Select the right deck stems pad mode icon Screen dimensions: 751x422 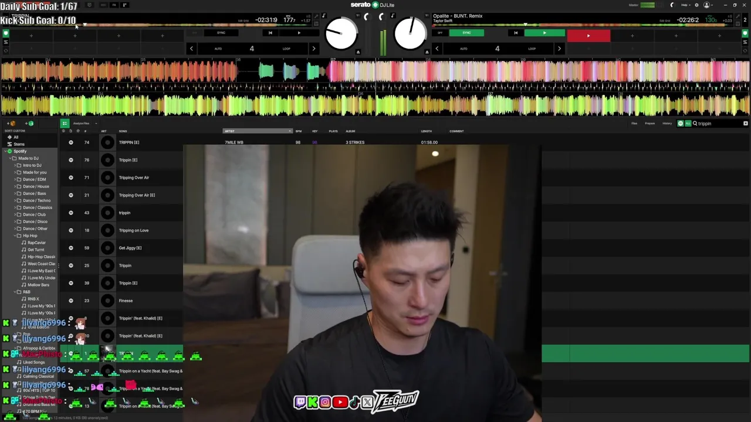pos(745,42)
